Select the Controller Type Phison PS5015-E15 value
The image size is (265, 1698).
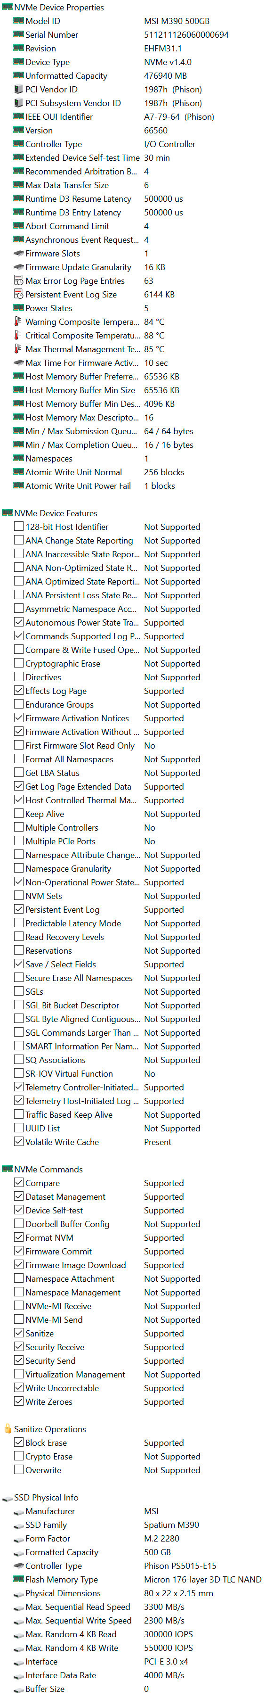(x=180, y=1566)
